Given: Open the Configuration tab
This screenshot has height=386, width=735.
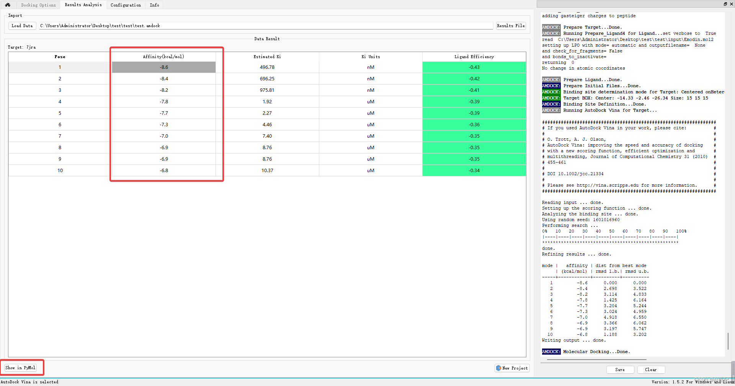Looking at the screenshot, I should (x=126, y=5).
